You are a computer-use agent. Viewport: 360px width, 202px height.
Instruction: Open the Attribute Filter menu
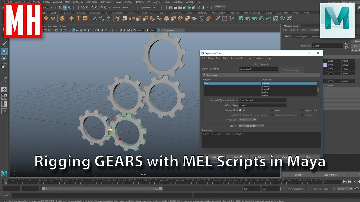[238, 58]
